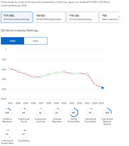Click the 2014 data point on the chart
Viewport: 129px width, 146px height.
tap(18, 71)
